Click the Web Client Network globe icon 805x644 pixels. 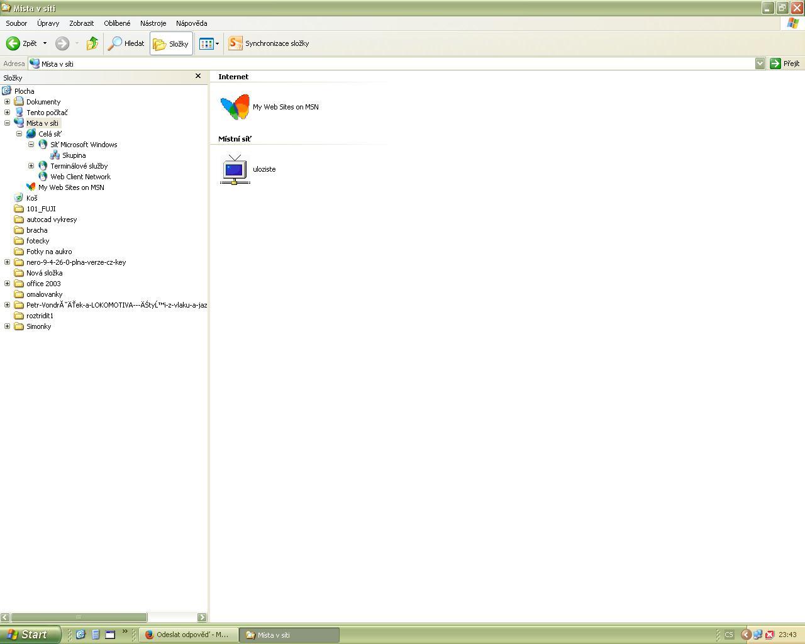(x=43, y=177)
